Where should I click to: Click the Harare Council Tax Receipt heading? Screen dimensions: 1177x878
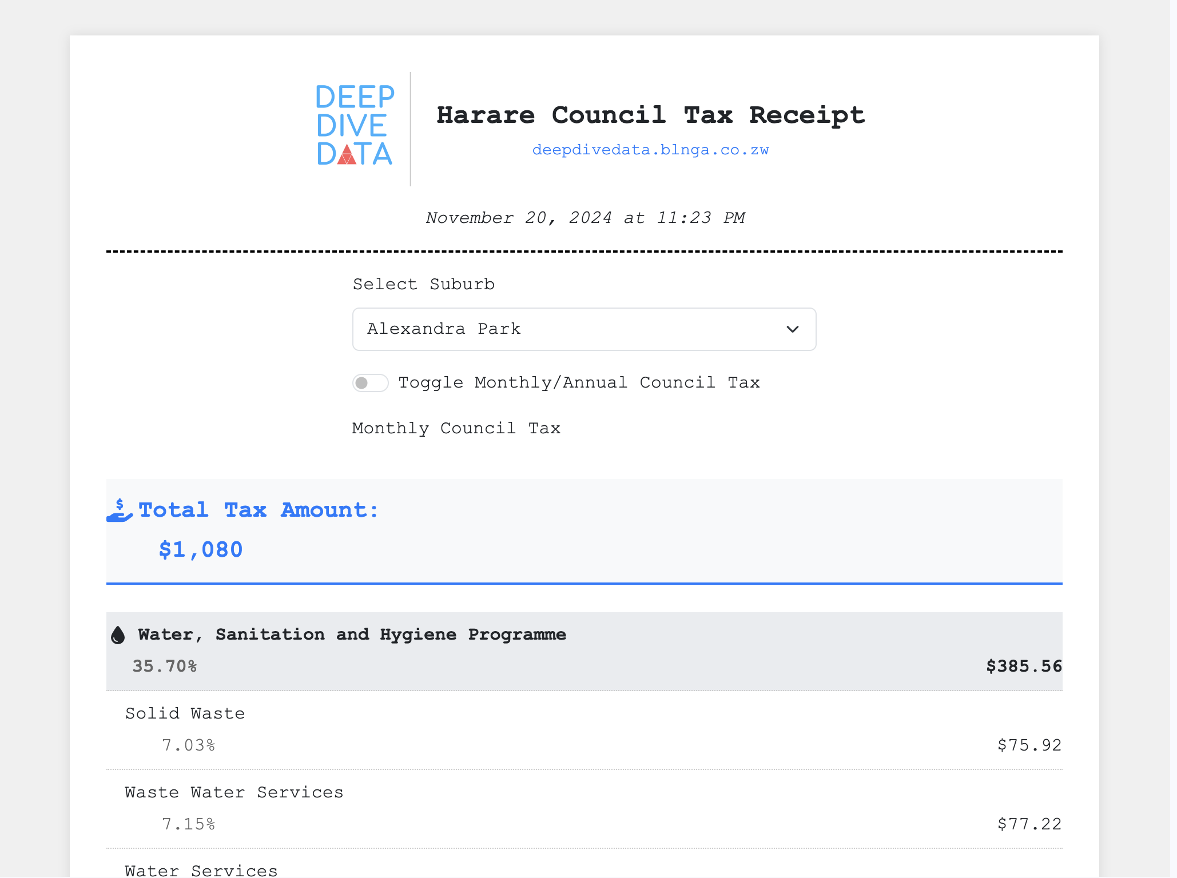[650, 115]
